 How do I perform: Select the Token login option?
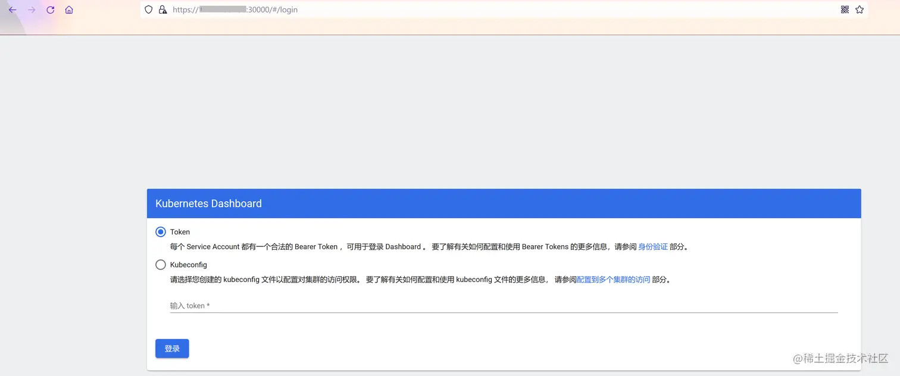(x=160, y=231)
